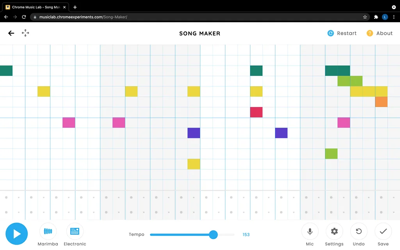Start playback with the blue play button
Image resolution: width=400 pixels, height=250 pixels.
click(x=16, y=234)
